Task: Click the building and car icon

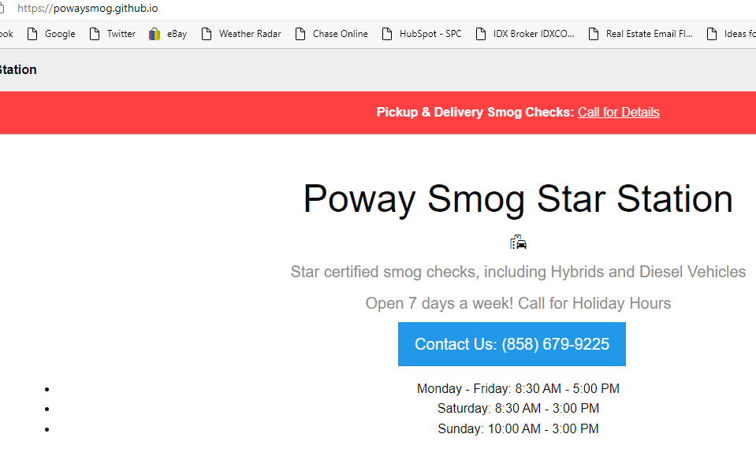Action: click(x=518, y=243)
